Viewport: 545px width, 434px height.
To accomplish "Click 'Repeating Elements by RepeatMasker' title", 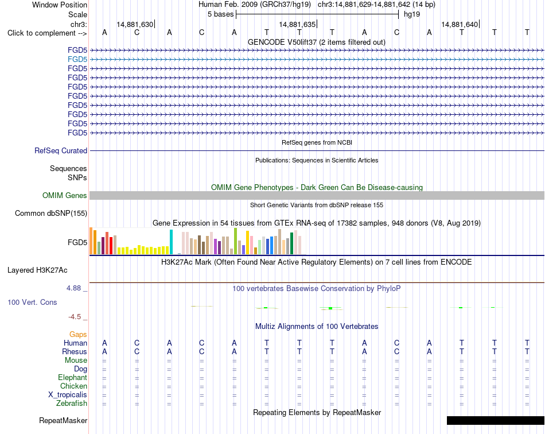I will pos(317,412).
